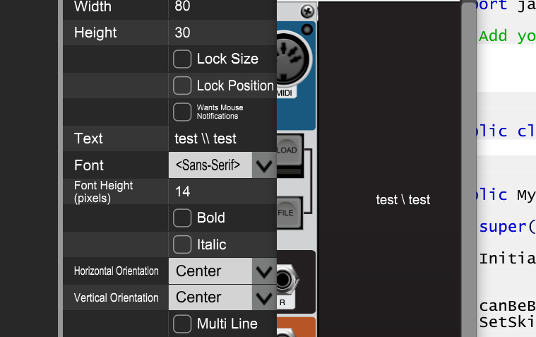Click the Width value field

pyautogui.click(x=222, y=8)
